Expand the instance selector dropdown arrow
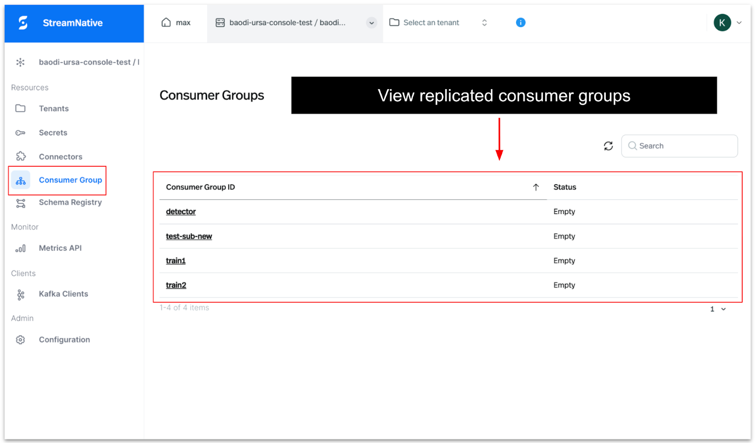Screen dimensions: 755x443 point(371,23)
